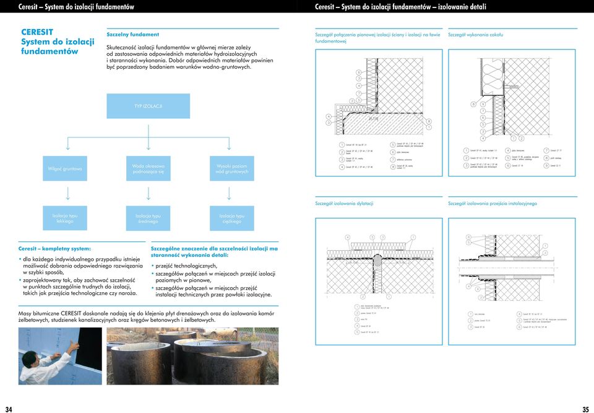
Task: Click the 'Szczelny fundament' heading
Action: (133, 35)
